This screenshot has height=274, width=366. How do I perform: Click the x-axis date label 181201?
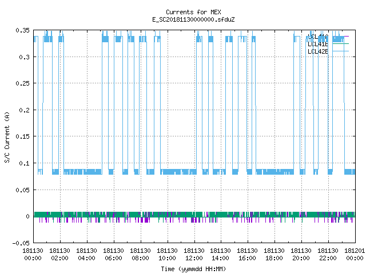point(355,251)
